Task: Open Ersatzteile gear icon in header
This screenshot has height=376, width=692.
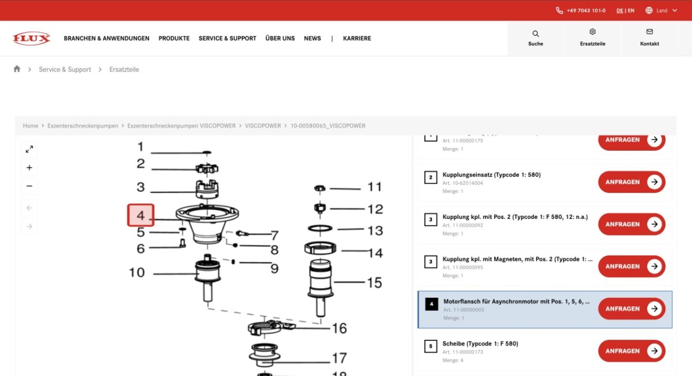Action: click(x=592, y=32)
